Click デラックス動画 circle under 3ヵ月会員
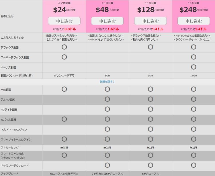This screenshot has height=176, width=215. click(150, 47)
